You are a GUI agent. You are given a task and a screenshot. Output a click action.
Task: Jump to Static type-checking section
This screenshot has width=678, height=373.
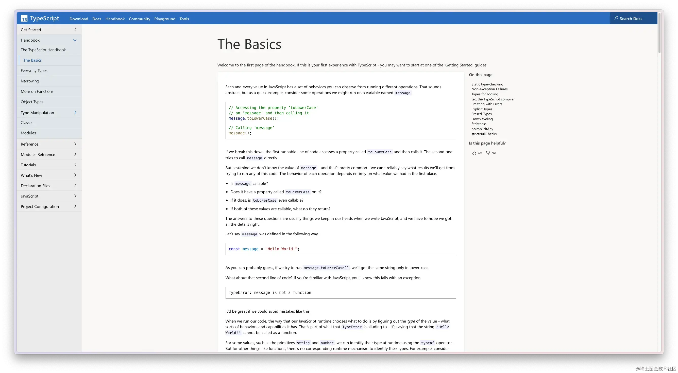487,84
